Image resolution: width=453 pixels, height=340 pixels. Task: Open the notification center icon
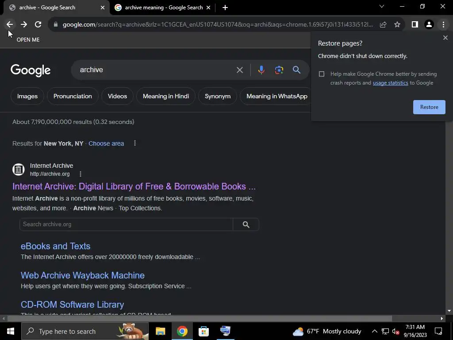[438, 331]
